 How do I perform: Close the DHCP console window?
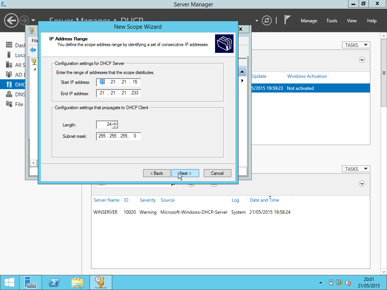pos(240,29)
